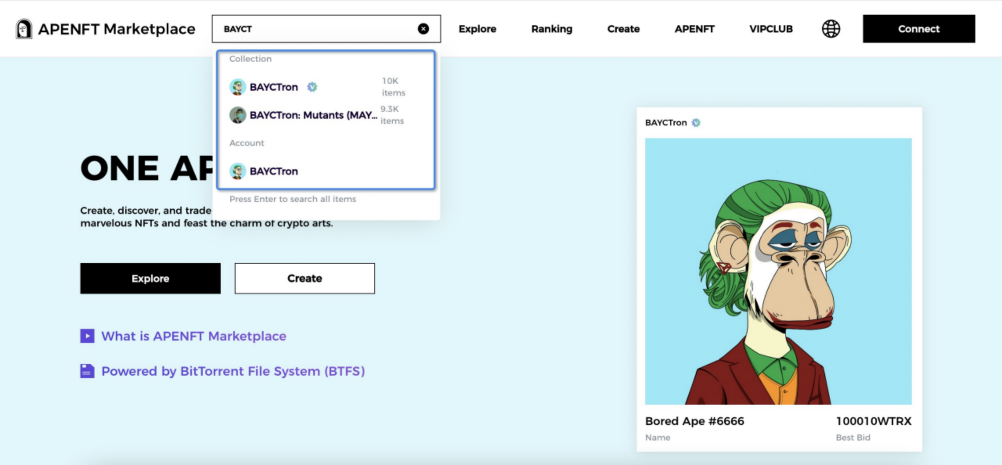
Task: Click the Collection section header in dropdown
Action: 250,59
